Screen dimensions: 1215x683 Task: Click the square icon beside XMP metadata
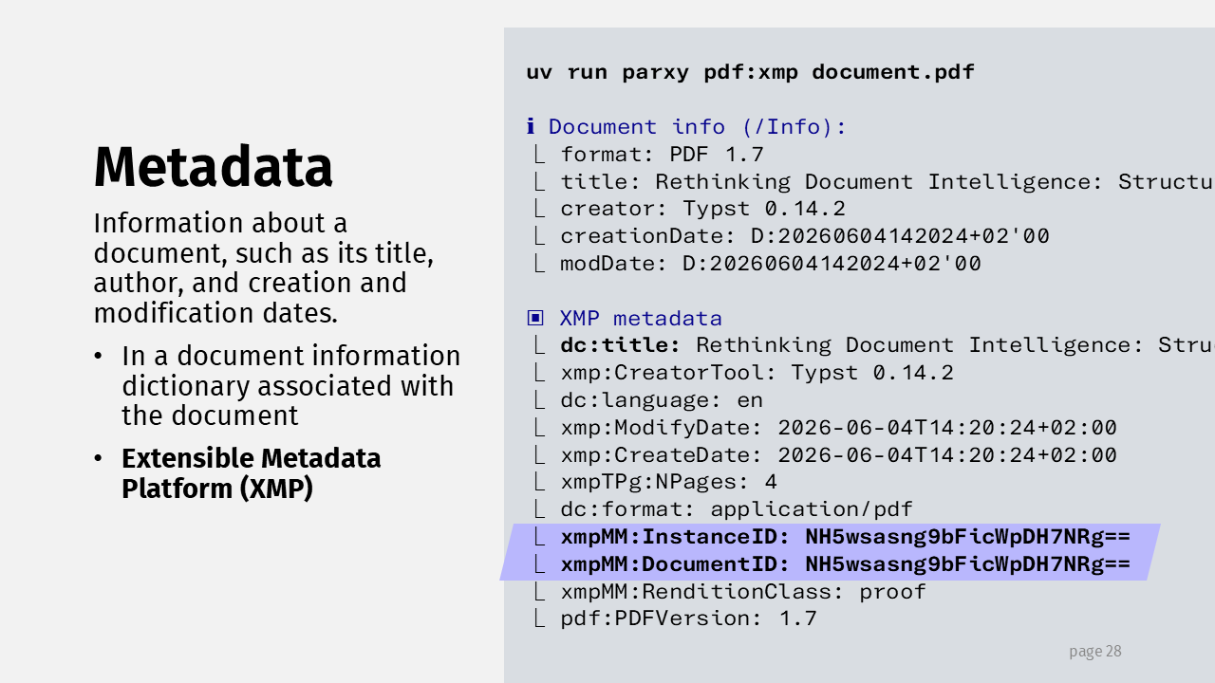[535, 318]
